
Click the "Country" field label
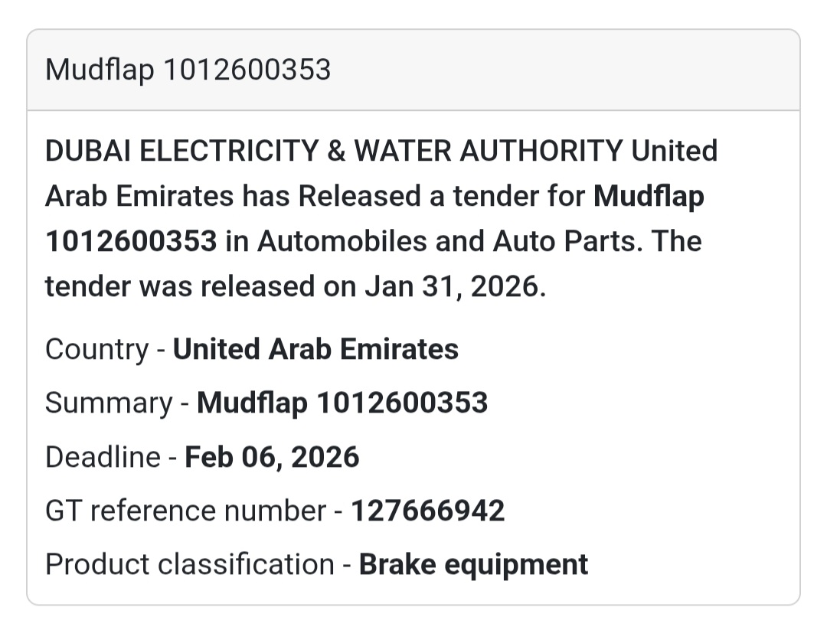coord(96,349)
